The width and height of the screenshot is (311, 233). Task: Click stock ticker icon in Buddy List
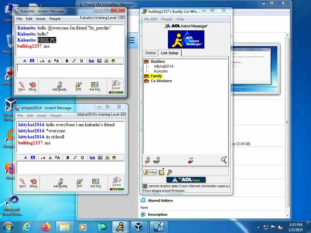pyautogui.click(x=145, y=186)
